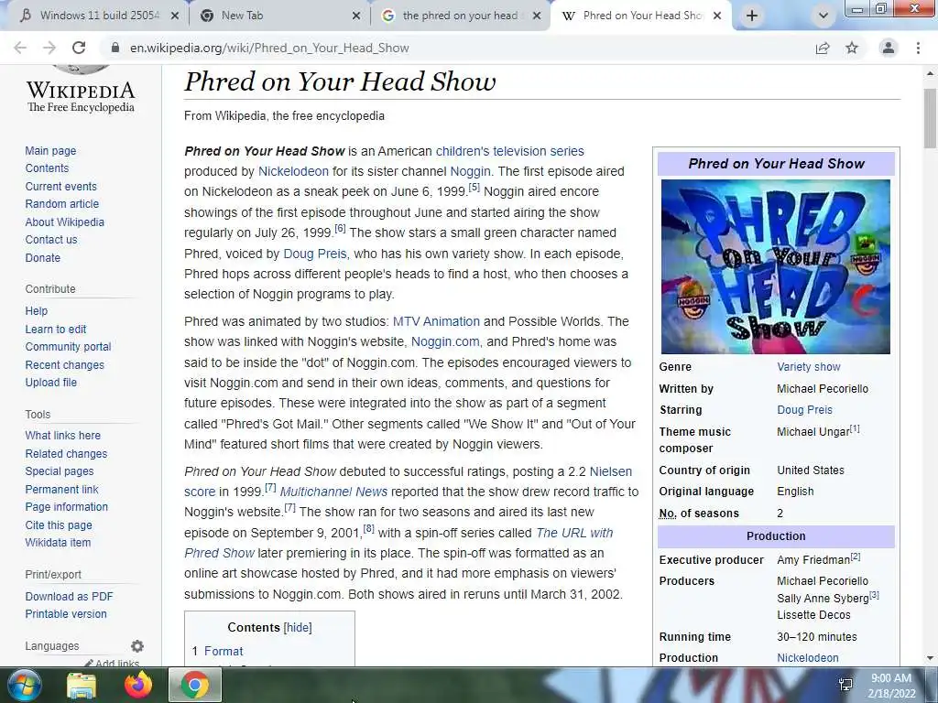
Task: Open the Main page sidebar link
Action: tap(51, 151)
